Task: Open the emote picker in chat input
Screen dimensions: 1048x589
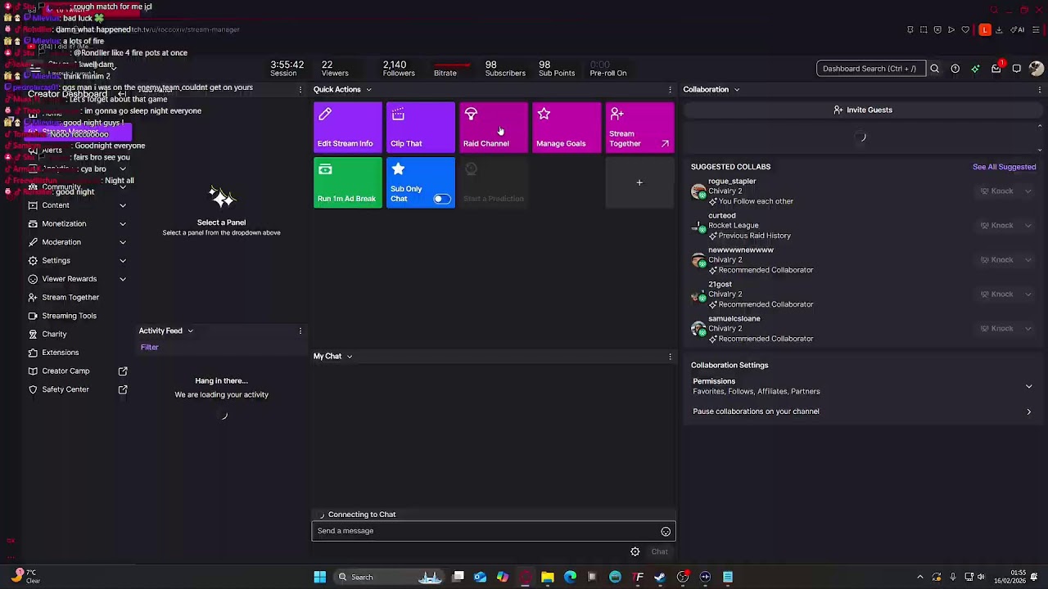Action: [x=666, y=532]
